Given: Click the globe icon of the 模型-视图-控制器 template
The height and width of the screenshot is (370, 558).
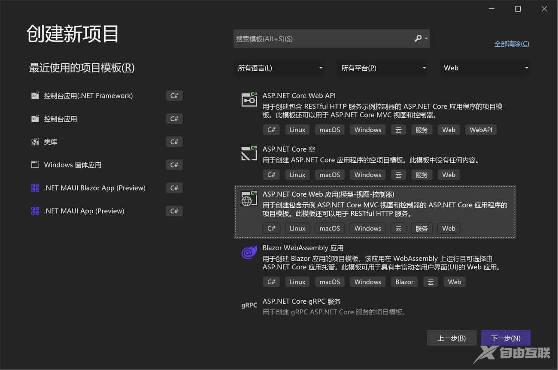Looking at the screenshot, I should [x=249, y=198].
